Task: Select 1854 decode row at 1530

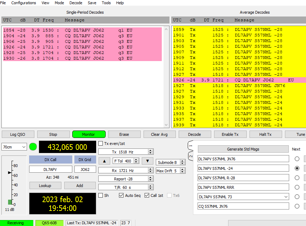Action: [82, 30]
